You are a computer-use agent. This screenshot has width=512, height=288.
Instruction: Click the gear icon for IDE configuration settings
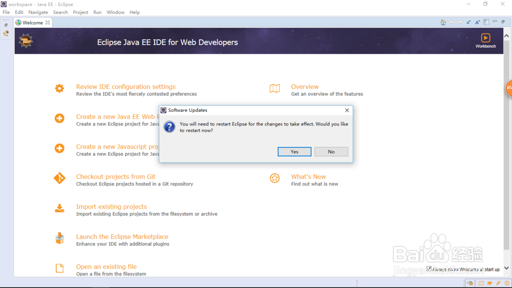point(59,88)
